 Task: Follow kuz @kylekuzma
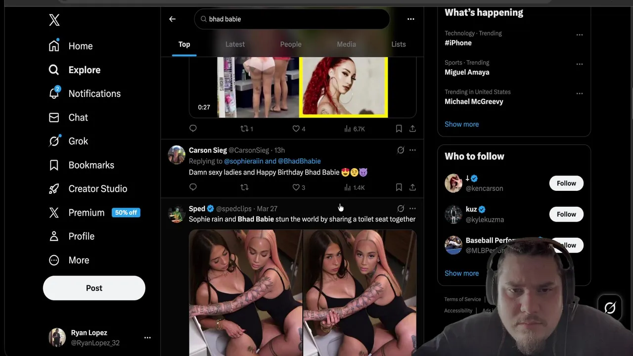tap(566, 214)
